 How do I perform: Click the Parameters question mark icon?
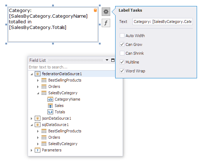(38, 150)
